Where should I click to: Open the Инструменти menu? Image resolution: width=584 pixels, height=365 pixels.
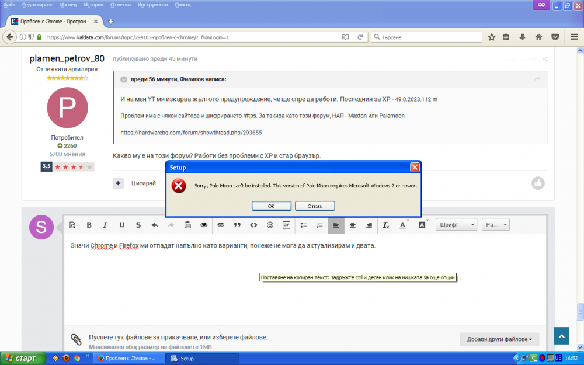tap(152, 5)
